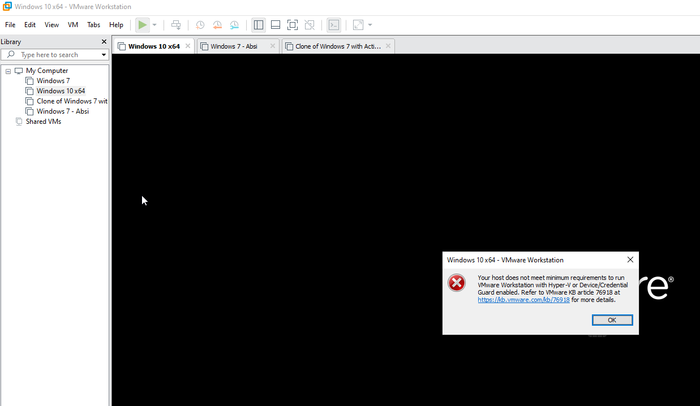Click the VMware Workstation title bar icon
This screenshot has width=700, height=406.
[7, 7]
